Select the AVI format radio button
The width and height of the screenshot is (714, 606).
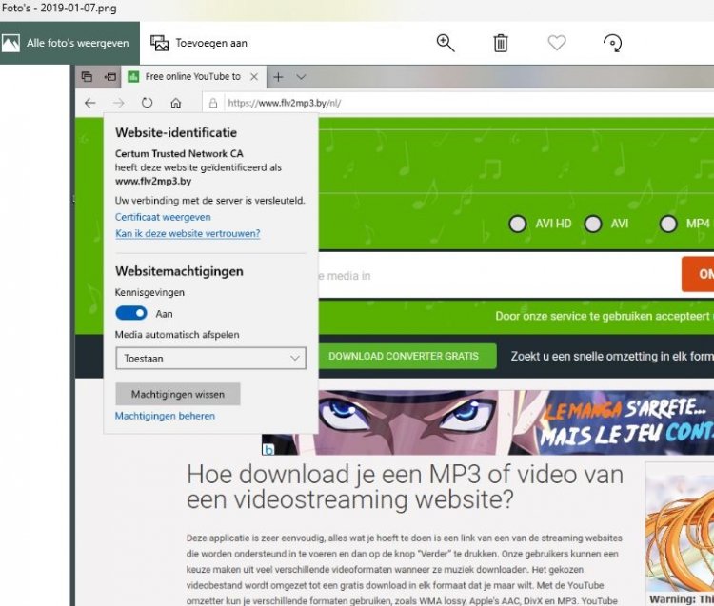(593, 224)
